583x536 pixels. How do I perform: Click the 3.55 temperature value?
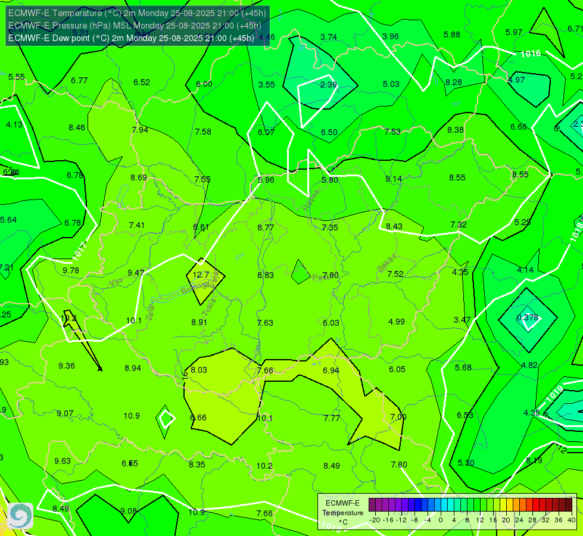[x=267, y=85]
